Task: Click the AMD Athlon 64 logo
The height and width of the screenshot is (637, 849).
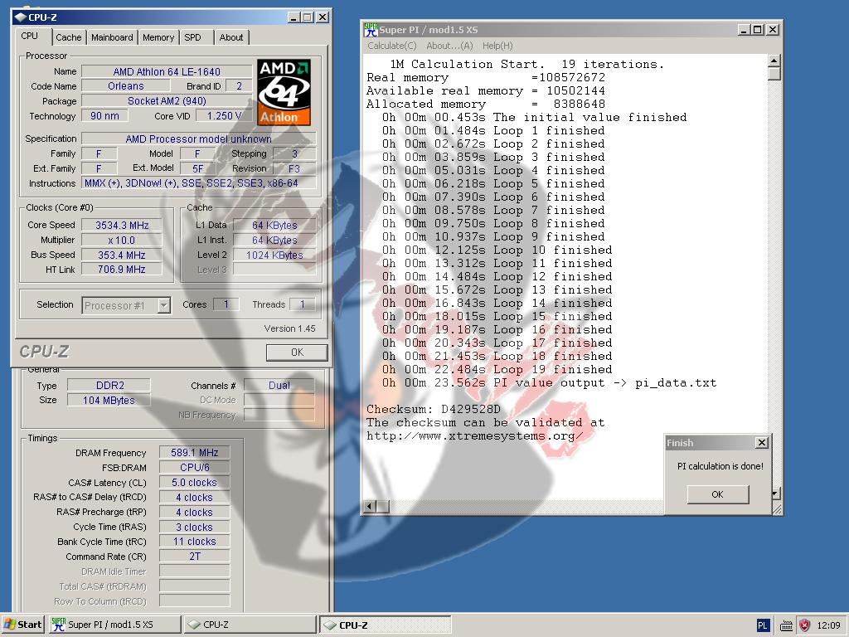Action: (x=284, y=92)
